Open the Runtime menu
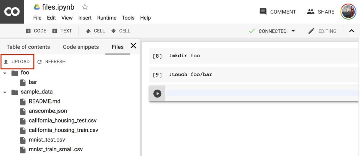Viewport: 360px width, 156px height. 107,18
